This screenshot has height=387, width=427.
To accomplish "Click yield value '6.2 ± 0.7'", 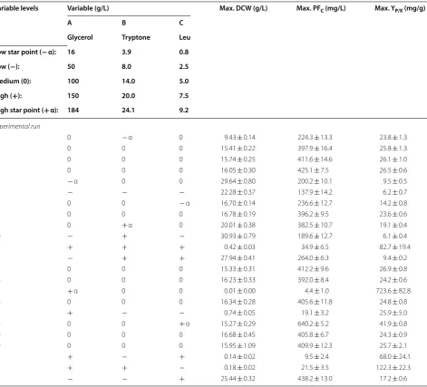I will 395,192.
